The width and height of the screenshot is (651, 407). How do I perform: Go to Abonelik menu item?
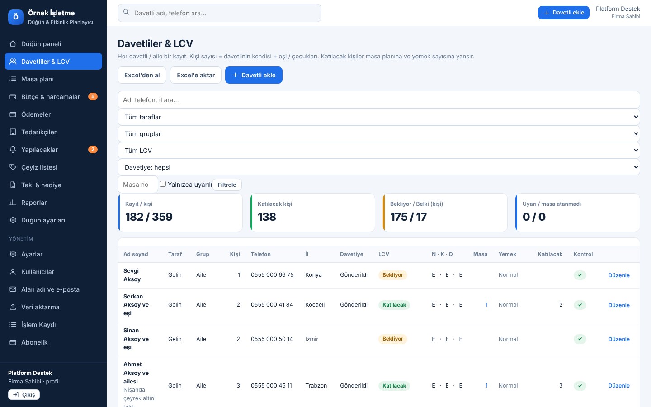(53, 342)
